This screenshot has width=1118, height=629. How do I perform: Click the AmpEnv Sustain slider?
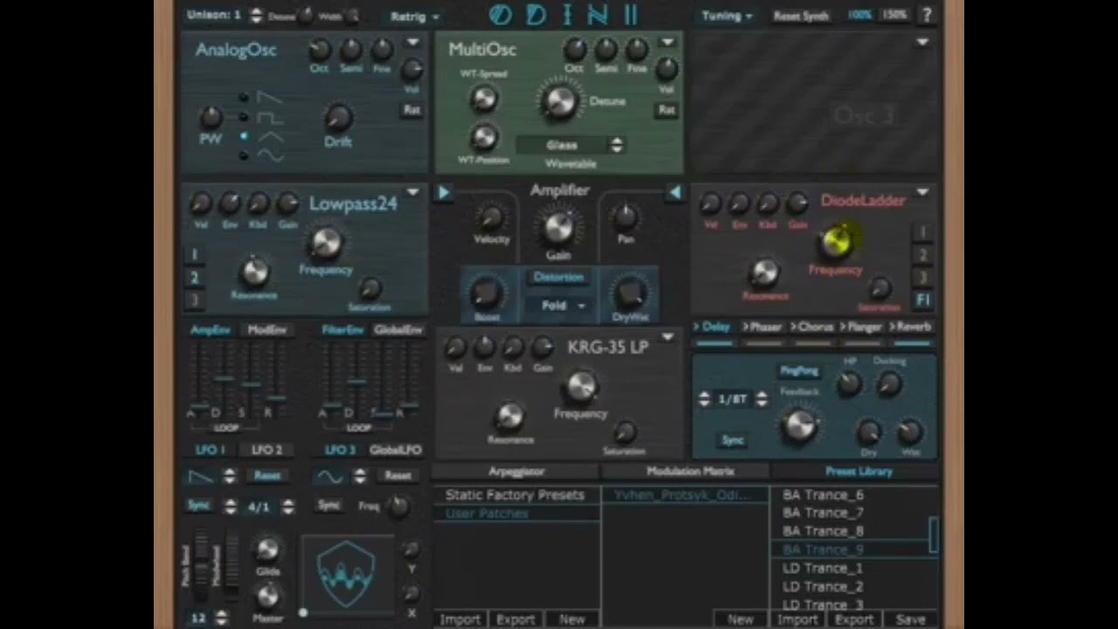click(x=252, y=384)
